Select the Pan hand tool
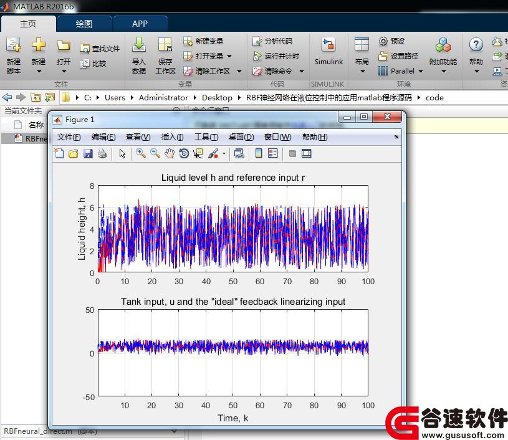Image resolution: width=508 pixels, height=440 pixels. [170, 153]
